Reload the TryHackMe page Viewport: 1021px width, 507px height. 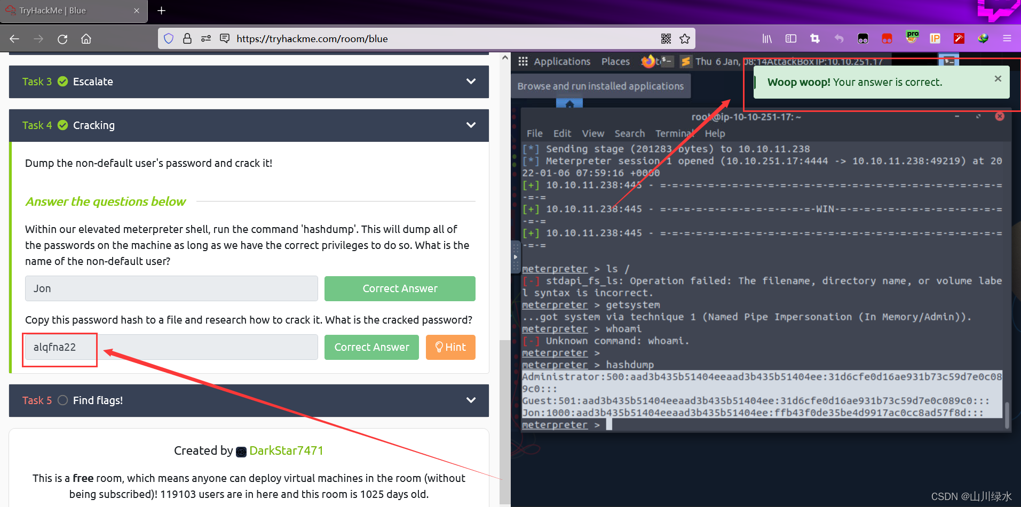(x=62, y=39)
